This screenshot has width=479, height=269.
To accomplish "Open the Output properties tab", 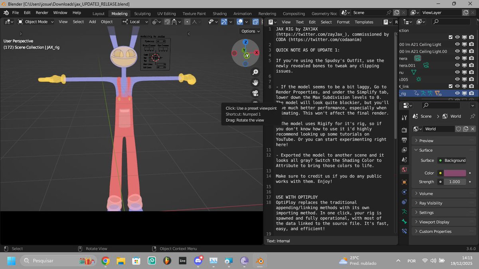I will [404, 140].
